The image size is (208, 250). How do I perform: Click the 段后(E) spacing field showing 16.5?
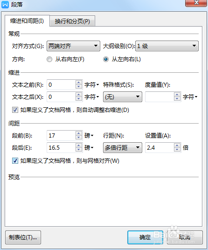click(61, 148)
